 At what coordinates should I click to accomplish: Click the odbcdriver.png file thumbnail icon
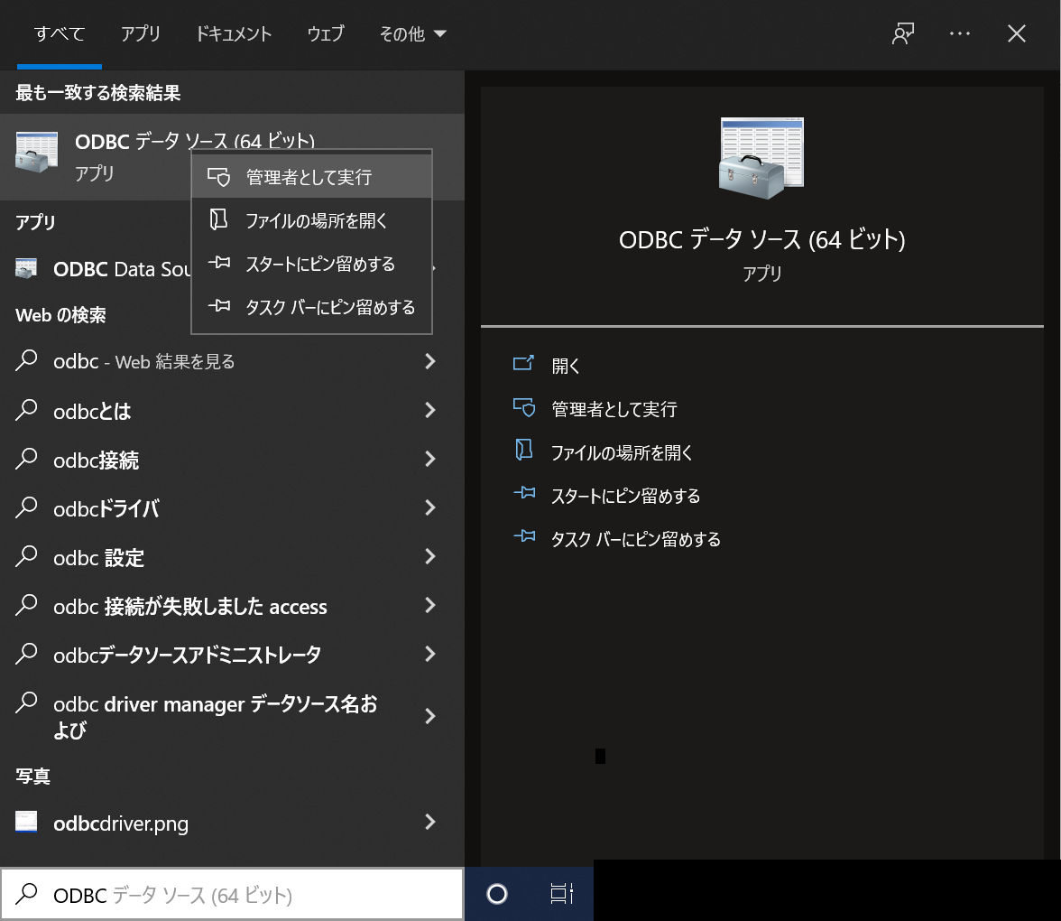click(25, 822)
